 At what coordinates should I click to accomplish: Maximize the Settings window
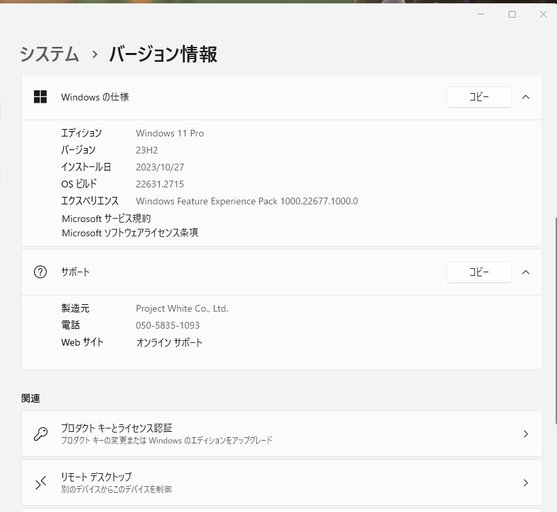[x=512, y=14]
